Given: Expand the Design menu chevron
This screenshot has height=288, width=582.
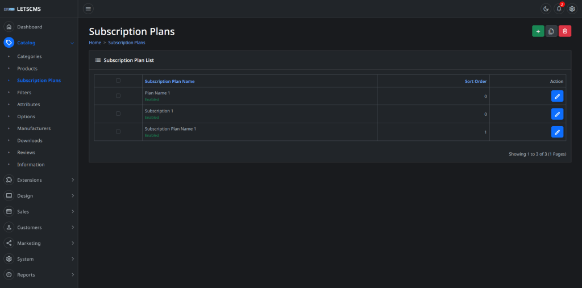Looking at the screenshot, I should pyautogui.click(x=73, y=195).
